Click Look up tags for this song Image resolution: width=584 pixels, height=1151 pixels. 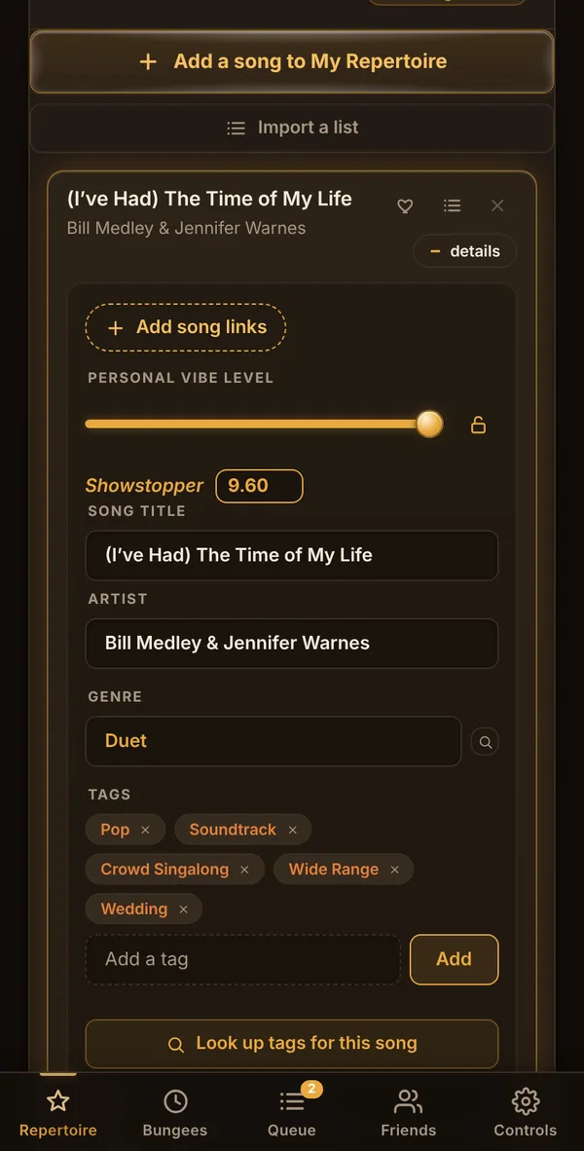click(292, 1044)
